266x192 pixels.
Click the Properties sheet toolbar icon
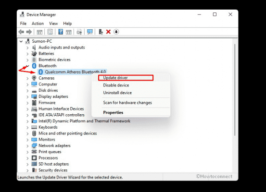click(x=50, y=32)
